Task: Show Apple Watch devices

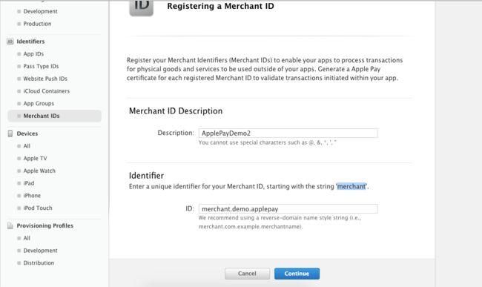Action: [x=39, y=171]
